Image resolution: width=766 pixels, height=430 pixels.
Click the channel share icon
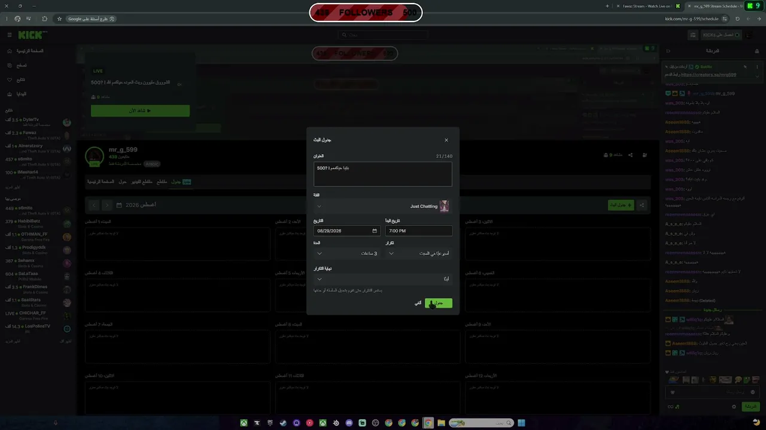click(x=630, y=155)
